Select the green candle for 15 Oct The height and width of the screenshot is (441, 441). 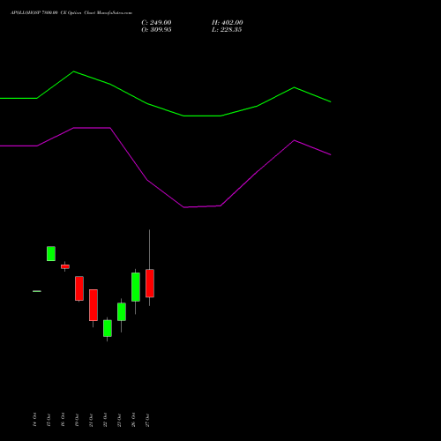[51, 253]
